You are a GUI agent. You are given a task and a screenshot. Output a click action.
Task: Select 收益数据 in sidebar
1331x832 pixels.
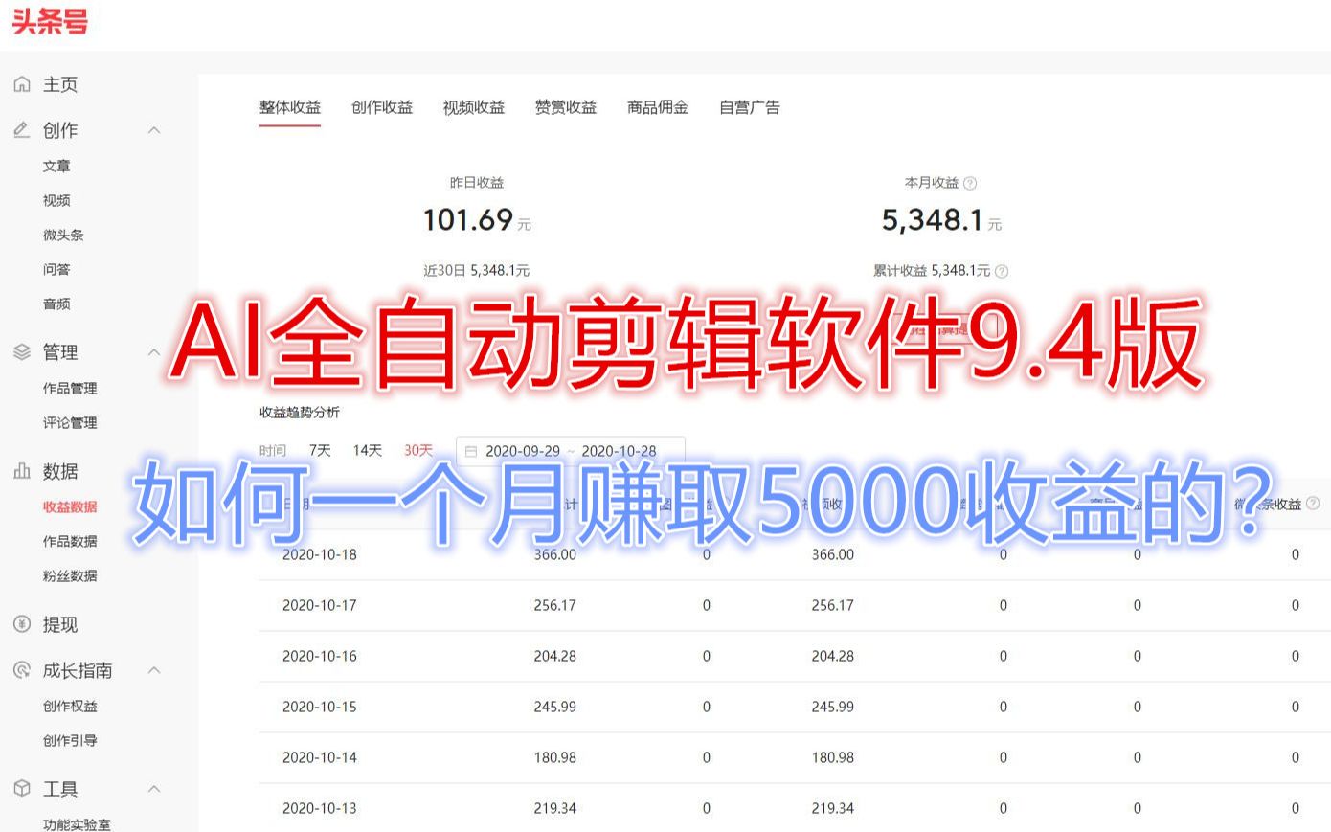(x=70, y=506)
